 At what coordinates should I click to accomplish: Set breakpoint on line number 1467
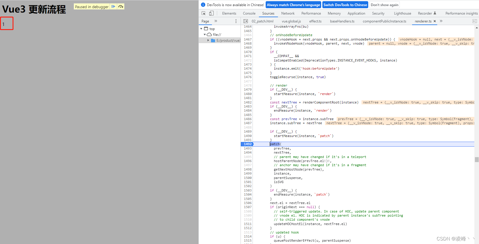(x=247, y=39)
